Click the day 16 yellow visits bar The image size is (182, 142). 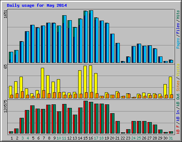pyautogui.click(x=90, y=78)
